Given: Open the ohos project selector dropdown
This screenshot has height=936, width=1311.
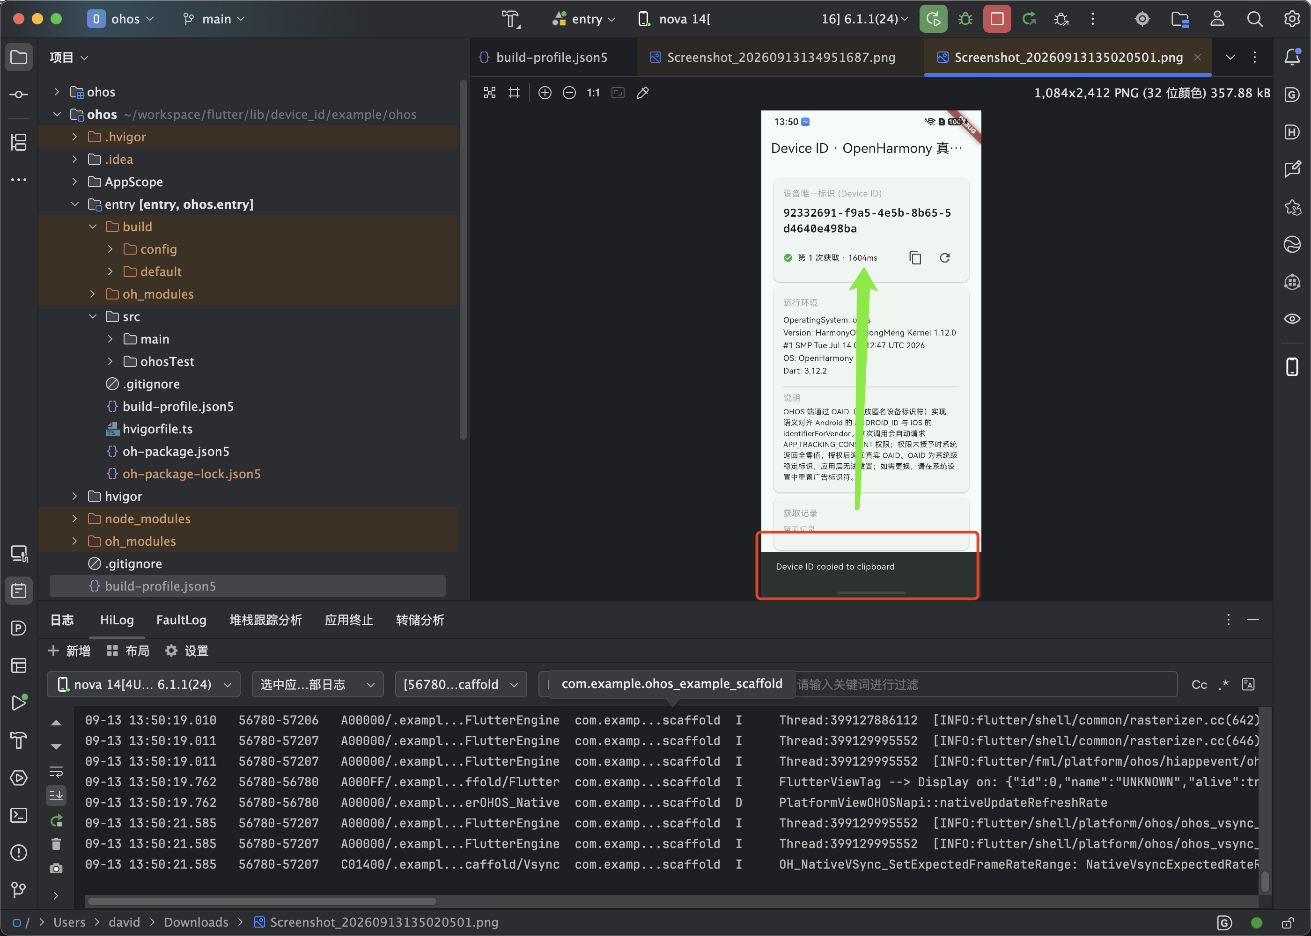Looking at the screenshot, I should 120,19.
